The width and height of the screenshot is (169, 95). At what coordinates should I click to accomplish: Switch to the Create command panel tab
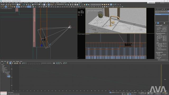point(156,9)
